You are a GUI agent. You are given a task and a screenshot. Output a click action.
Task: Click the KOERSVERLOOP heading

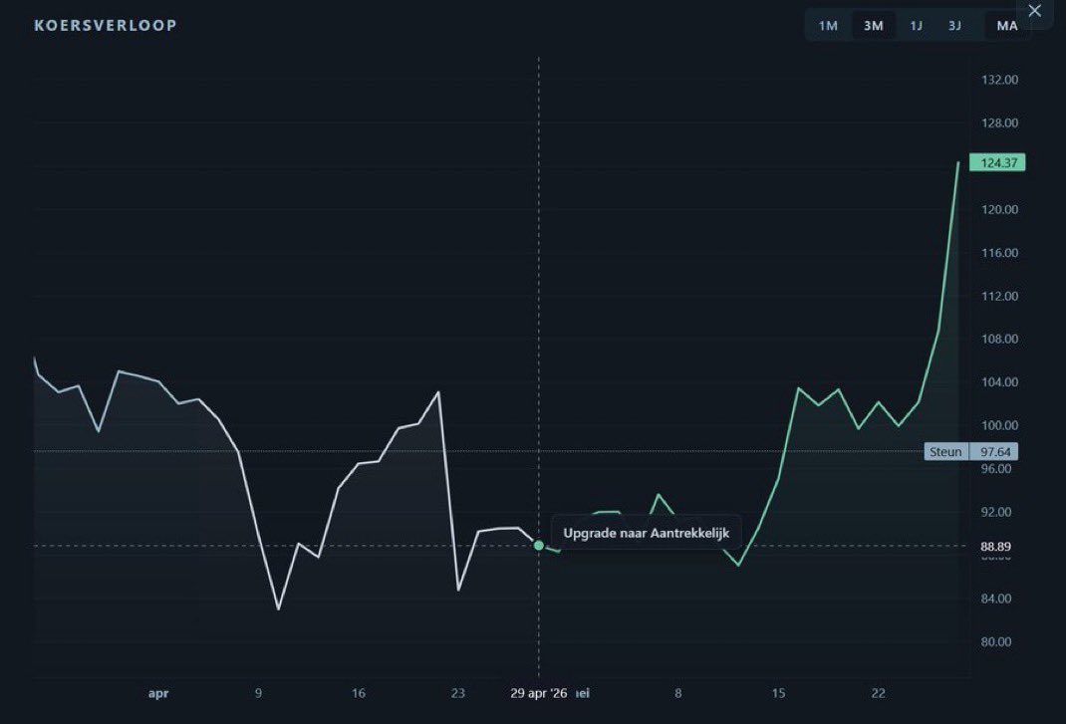tap(106, 25)
